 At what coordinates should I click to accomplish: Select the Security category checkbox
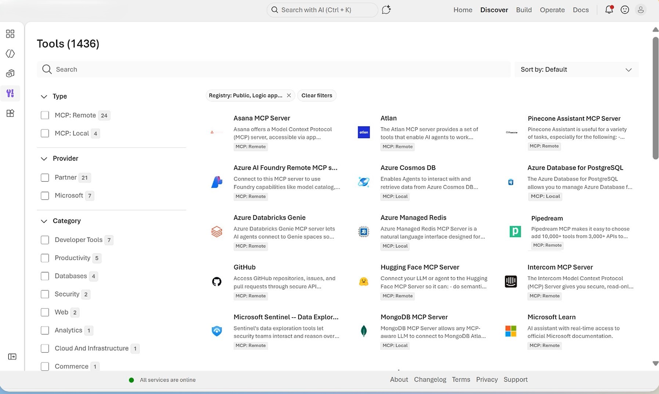point(45,294)
